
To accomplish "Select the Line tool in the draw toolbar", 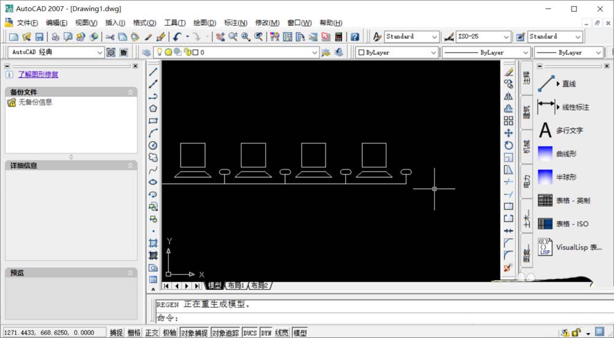I will 153,71.
